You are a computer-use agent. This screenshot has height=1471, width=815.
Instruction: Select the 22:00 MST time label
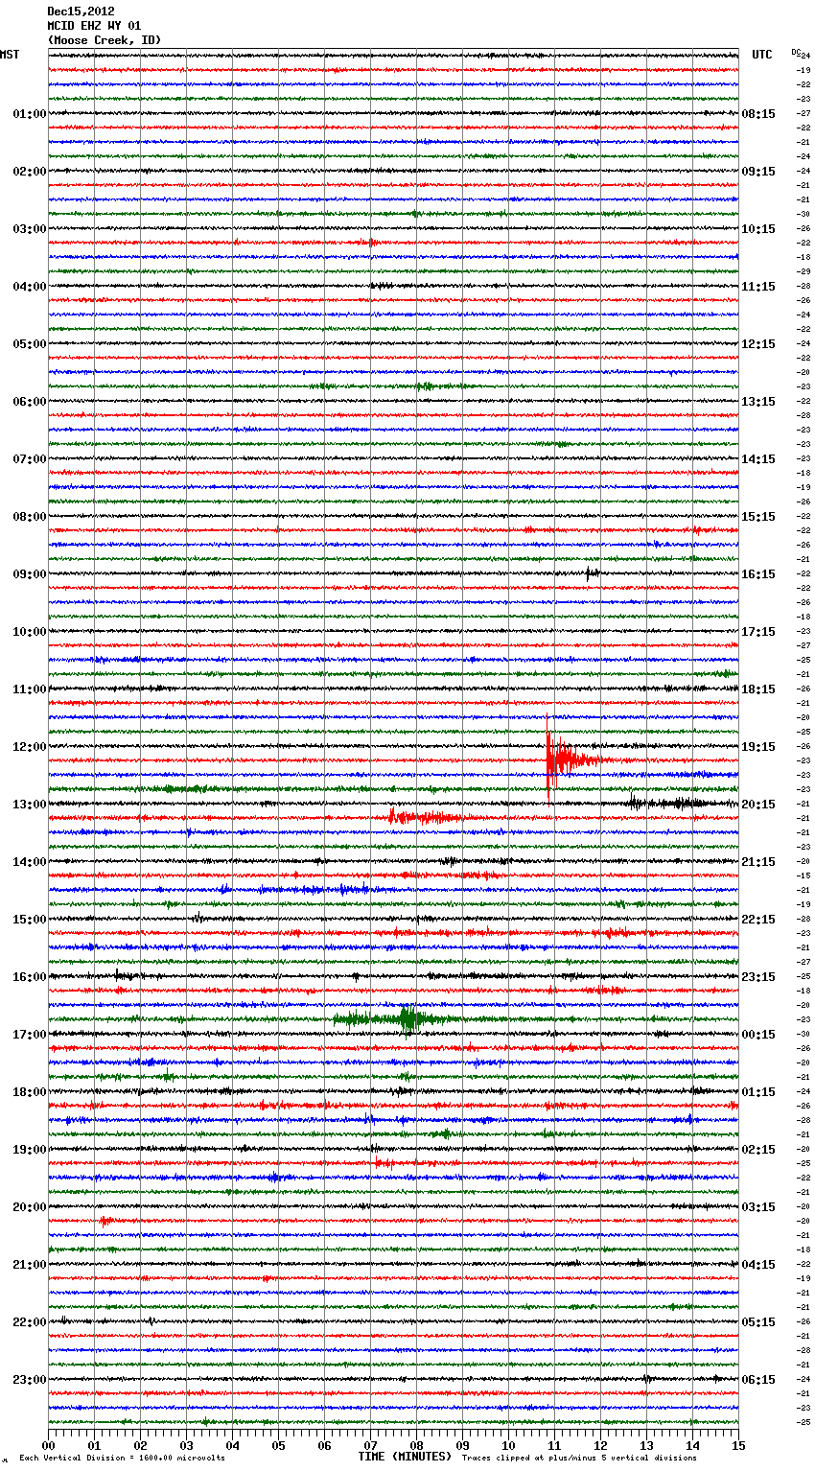(x=30, y=1322)
